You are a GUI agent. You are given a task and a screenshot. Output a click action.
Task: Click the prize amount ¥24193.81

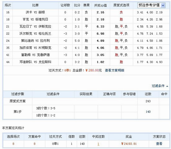pos(129,144)
